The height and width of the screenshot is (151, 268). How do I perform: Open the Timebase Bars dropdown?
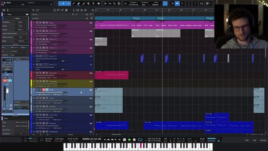[144, 5]
